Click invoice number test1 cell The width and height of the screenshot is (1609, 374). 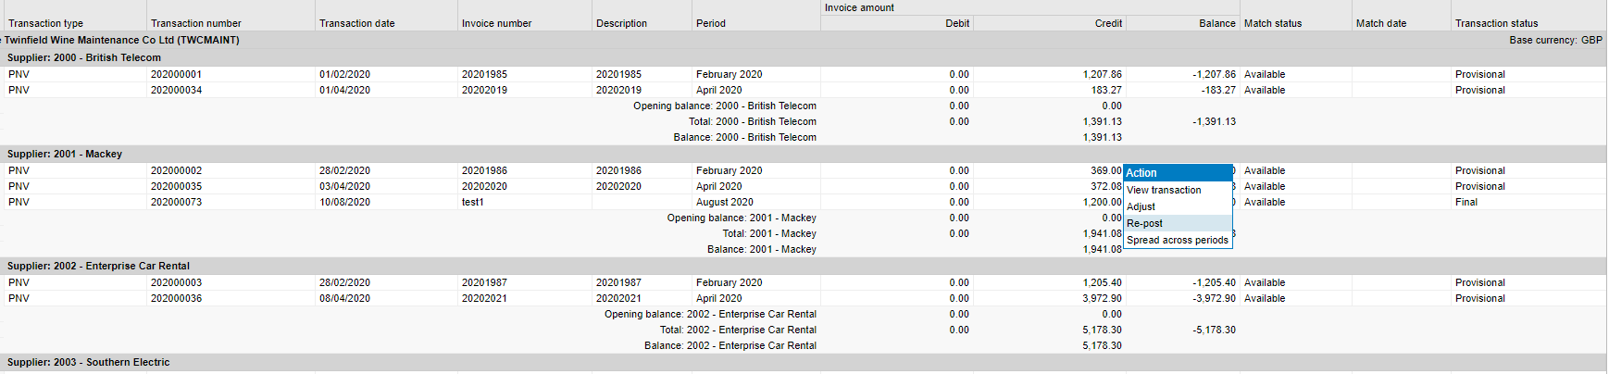472,202
